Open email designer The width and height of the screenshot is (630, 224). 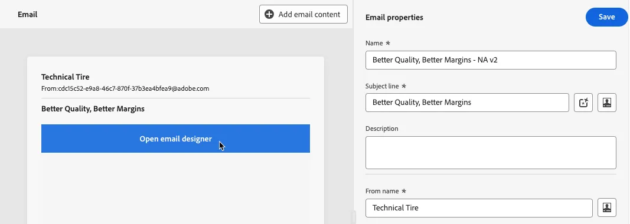(175, 139)
